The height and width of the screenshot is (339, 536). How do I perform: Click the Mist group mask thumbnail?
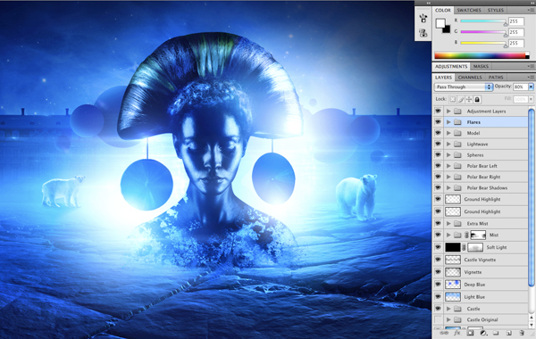pos(478,235)
